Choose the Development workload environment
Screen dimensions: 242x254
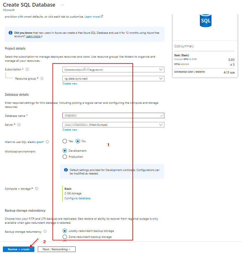tap(65, 151)
